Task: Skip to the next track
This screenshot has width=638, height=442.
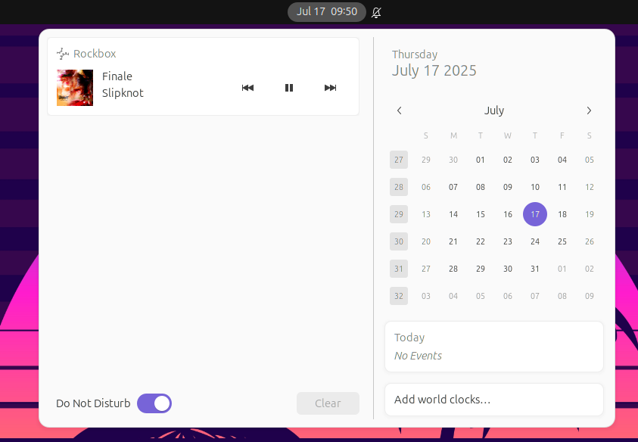Action: (330, 88)
